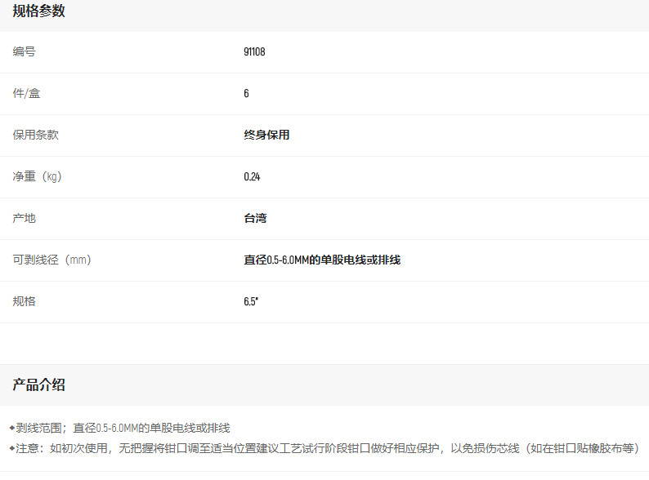Viewport: 649px width, 480px height.
Task: Click the diamond bullet before 注意
Action: pyautogui.click(x=11, y=448)
